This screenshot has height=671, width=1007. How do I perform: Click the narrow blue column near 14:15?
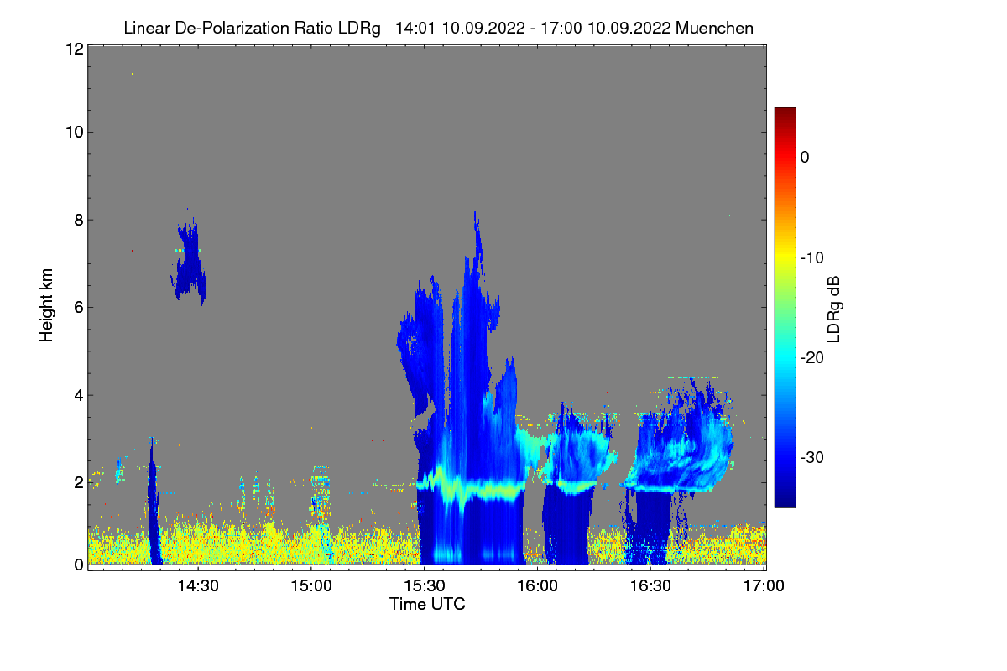click(x=153, y=503)
